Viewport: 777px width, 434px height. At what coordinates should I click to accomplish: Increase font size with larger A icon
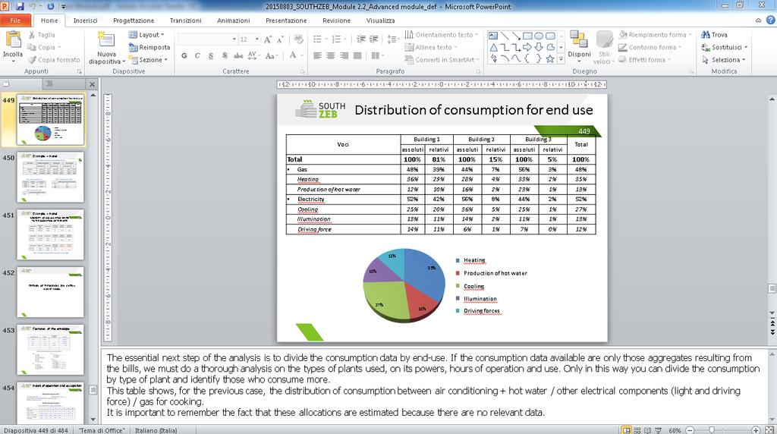click(x=268, y=39)
